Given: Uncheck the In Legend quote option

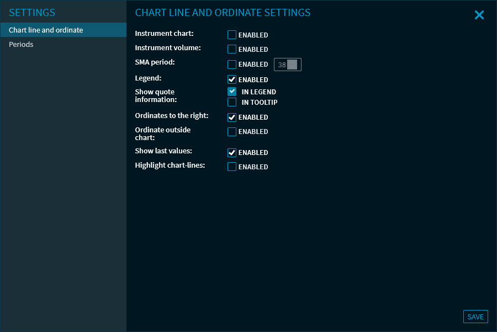Looking at the screenshot, I should click(232, 92).
